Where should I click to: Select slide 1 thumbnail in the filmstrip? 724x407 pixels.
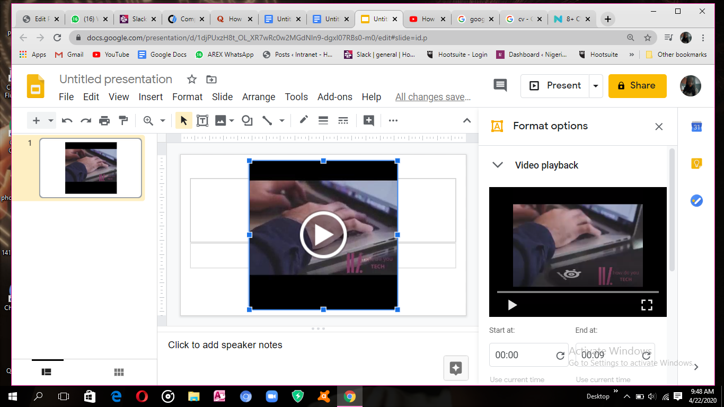tap(91, 168)
